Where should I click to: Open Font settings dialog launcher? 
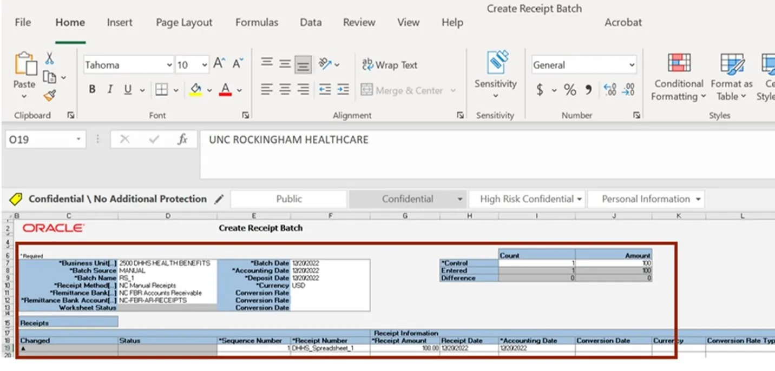coord(245,115)
